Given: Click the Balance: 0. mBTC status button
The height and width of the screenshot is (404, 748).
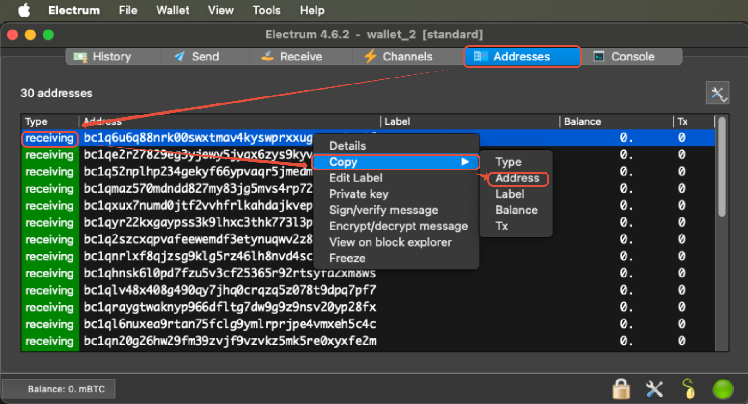Looking at the screenshot, I should coord(59,389).
